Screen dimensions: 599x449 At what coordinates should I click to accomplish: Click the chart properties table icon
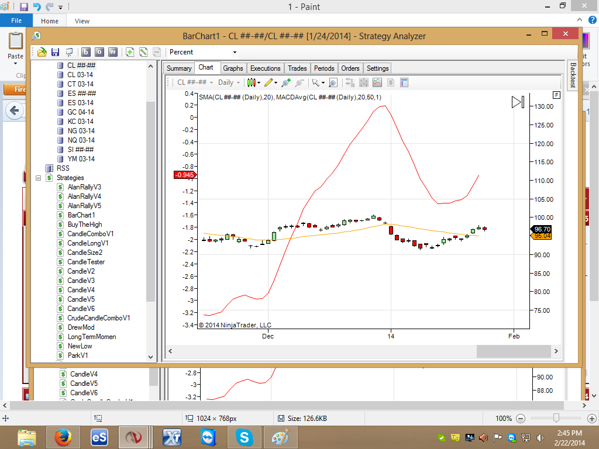[404, 82]
